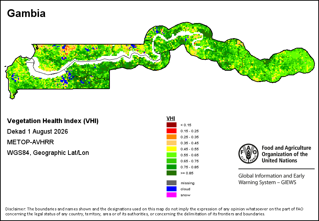This screenshot has width=319, height=221.
Task: Pick the 0.75 - 0.85 legend swatch
Action: pos(171,167)
